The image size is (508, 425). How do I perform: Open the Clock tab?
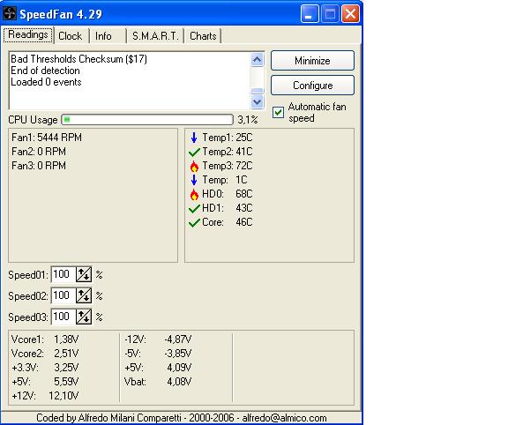coord(71,36)
